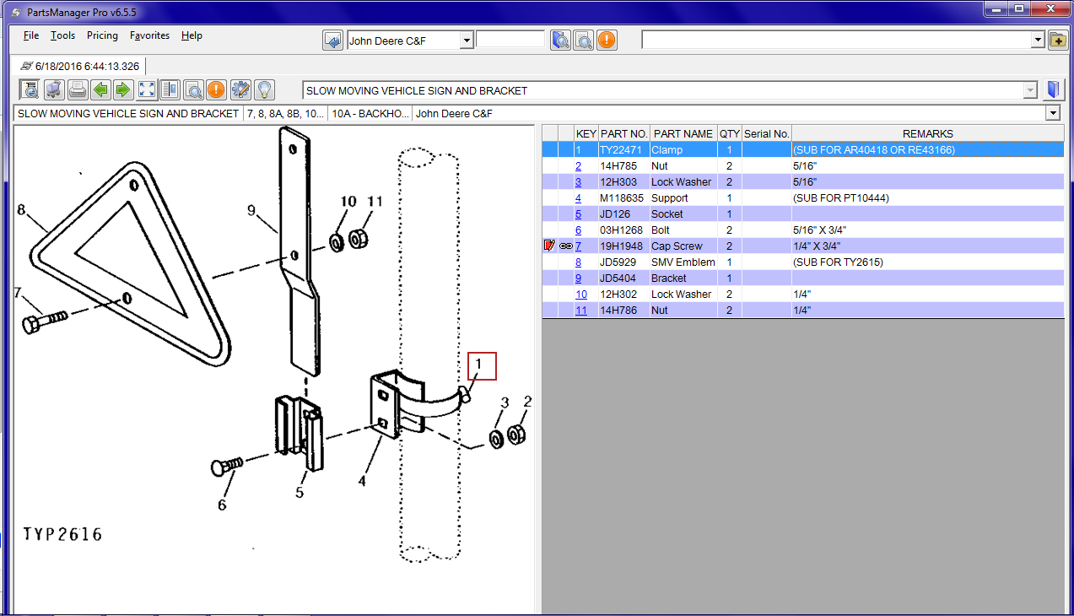Click the KEY column header
Image resolution: width=1074 pixels, height=616 pixels.
pyautogui.click(x=586, y=133)
